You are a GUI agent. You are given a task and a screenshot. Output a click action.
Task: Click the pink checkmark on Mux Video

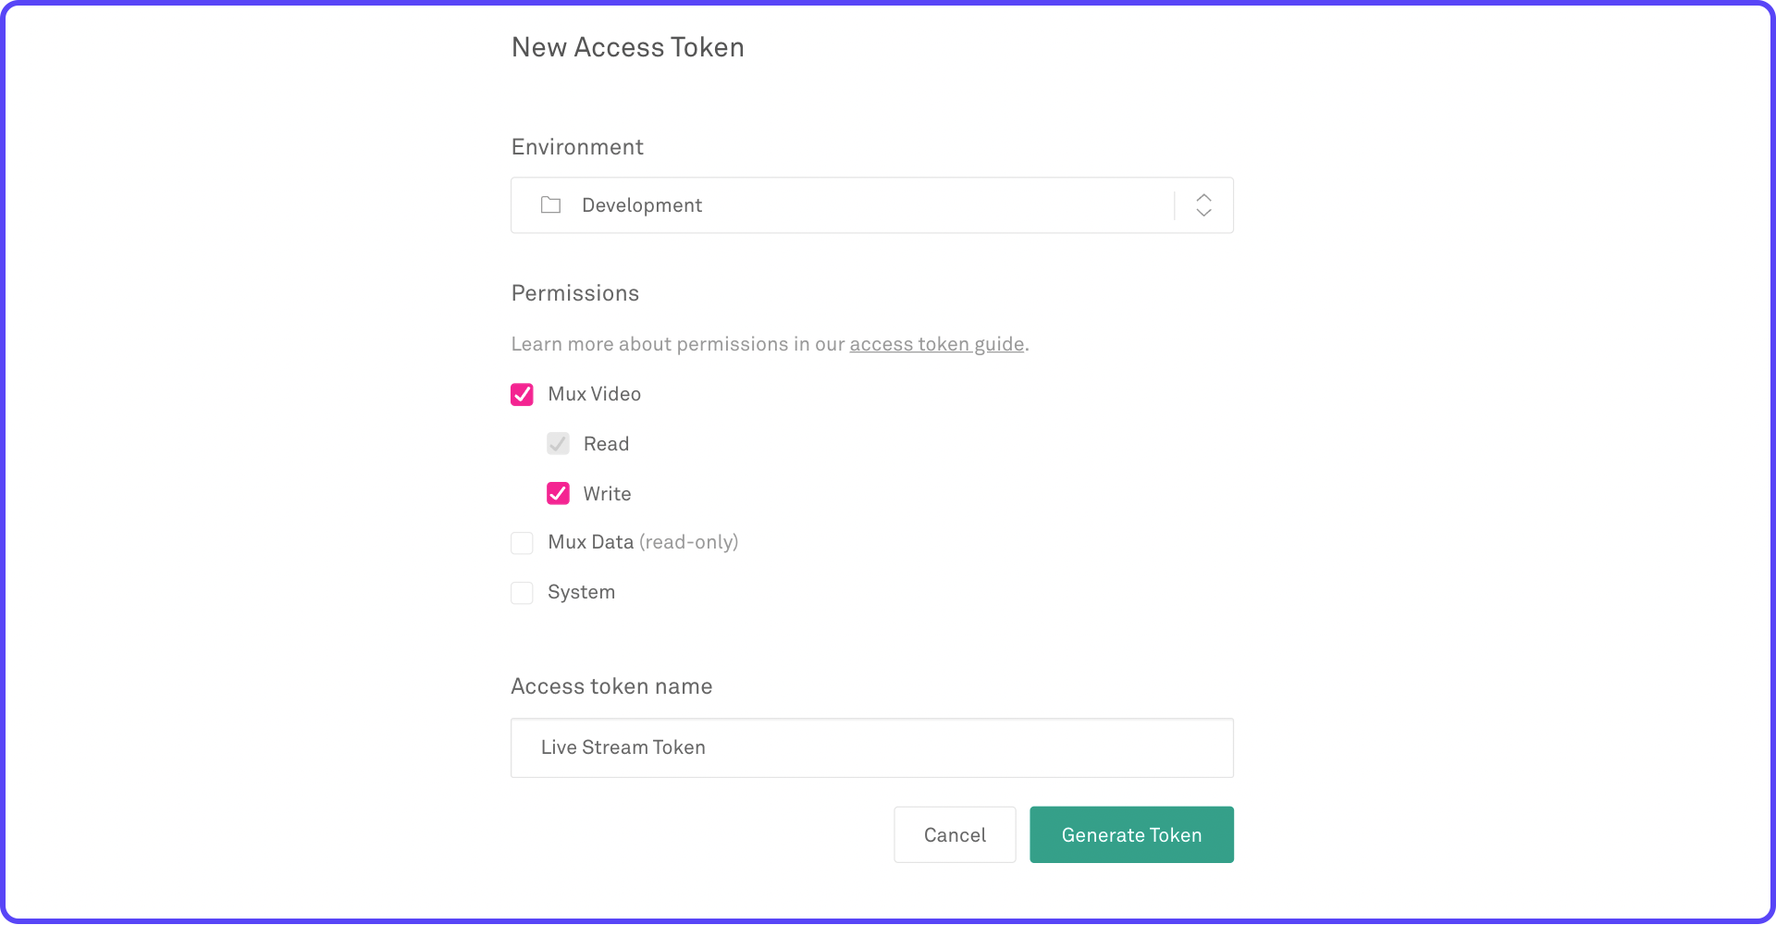tap(522, 394)
